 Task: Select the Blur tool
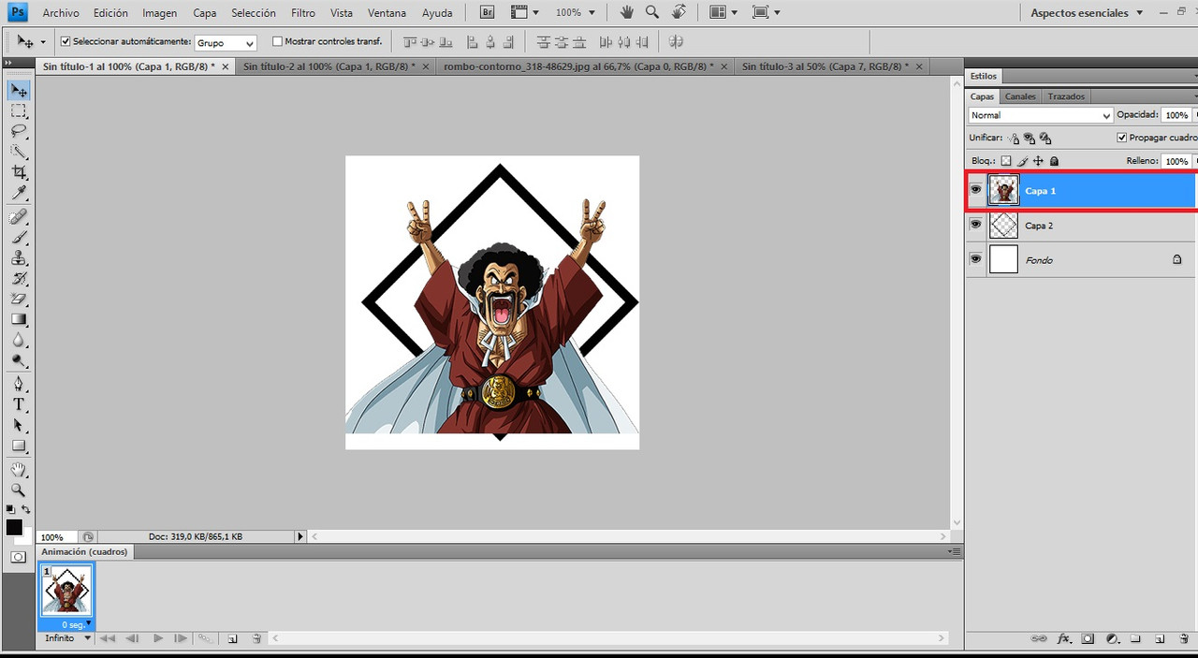pos(19,341)
